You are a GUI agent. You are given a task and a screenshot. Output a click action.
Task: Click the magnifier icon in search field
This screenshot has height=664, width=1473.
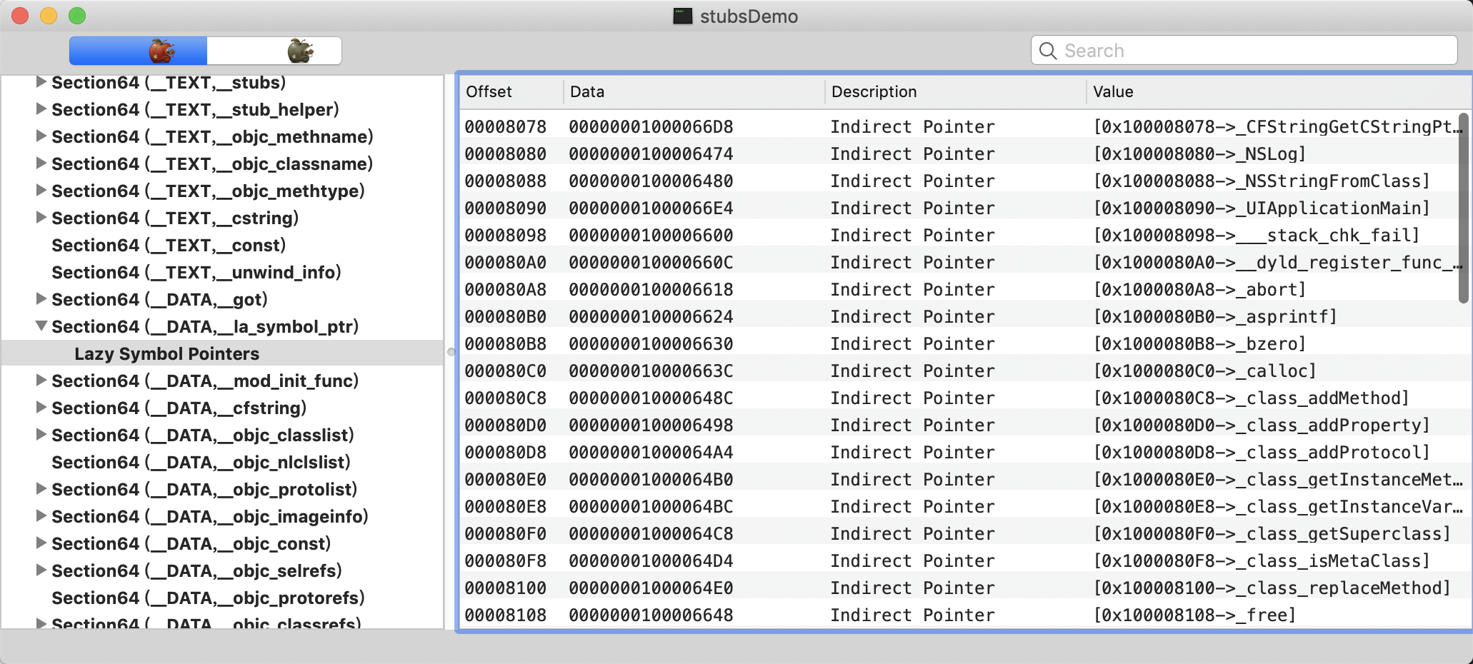click(1048, 51)
